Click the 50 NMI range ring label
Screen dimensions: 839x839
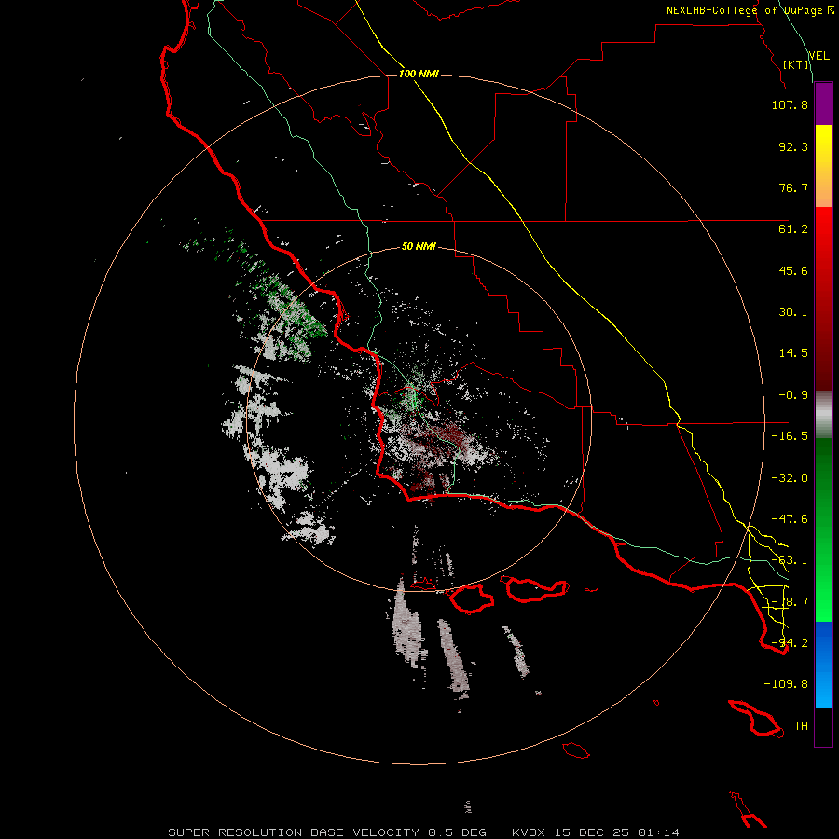419,247
